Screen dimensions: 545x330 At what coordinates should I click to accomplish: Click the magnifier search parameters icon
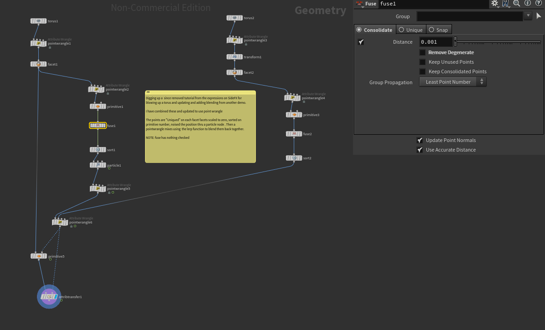click(517, 4)
